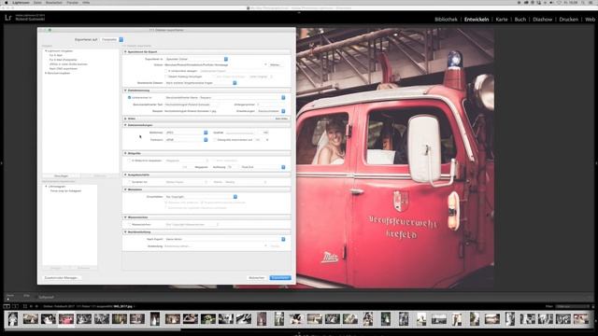The width and height of the screenshot is (598, 336).
Task: Collapse the Bildgröße section
Action: (125, 153)
